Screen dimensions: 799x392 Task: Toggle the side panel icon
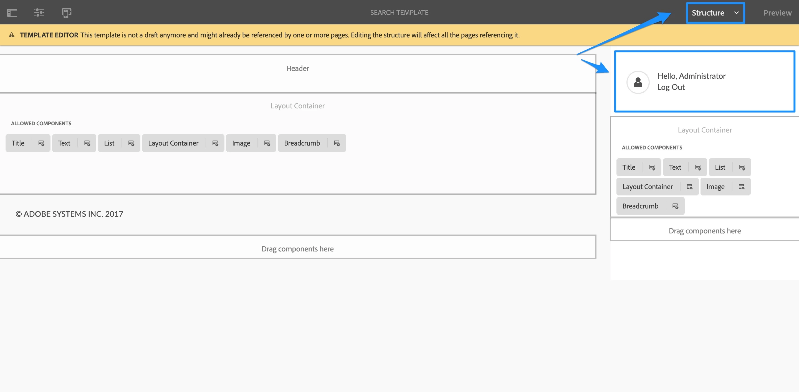pos(12,13)
